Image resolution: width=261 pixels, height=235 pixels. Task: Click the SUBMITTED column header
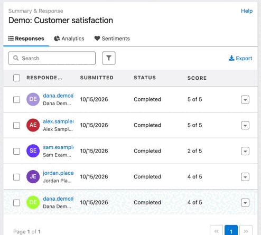(x=97, y=78)
